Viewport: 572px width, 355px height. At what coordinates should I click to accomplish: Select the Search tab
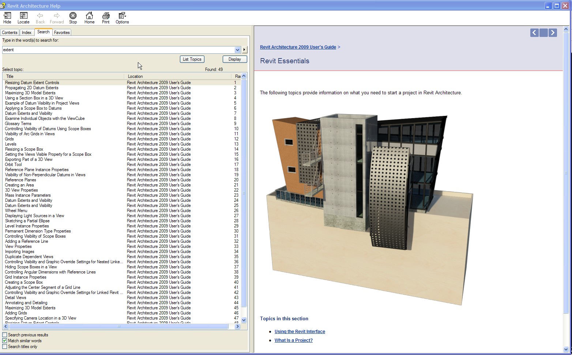(x=43, y=32)
